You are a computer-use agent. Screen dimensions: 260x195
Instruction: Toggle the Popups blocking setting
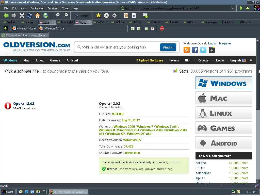tap(83, 22)
